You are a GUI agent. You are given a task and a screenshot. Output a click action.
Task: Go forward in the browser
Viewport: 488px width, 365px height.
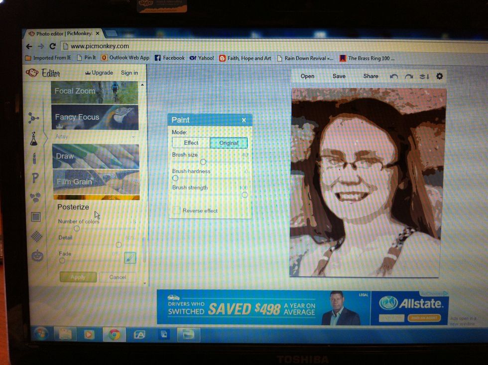coord(41,46)
